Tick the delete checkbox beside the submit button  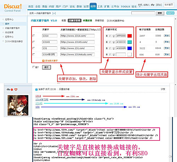click(34, 67)
